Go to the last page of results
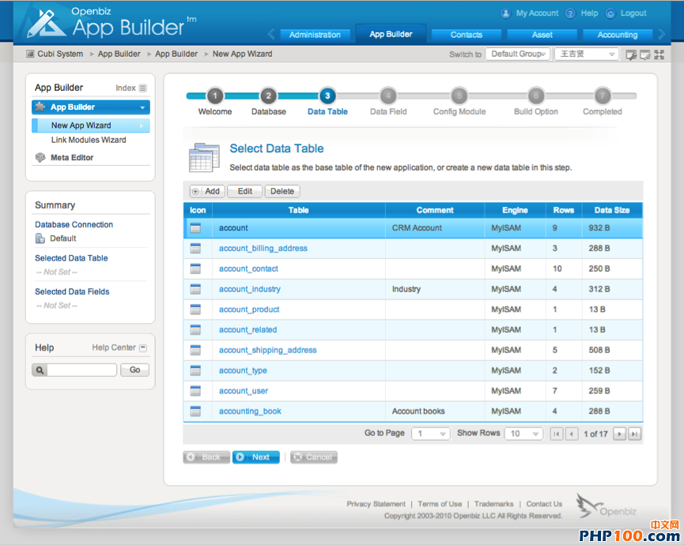 coord(634,434)
